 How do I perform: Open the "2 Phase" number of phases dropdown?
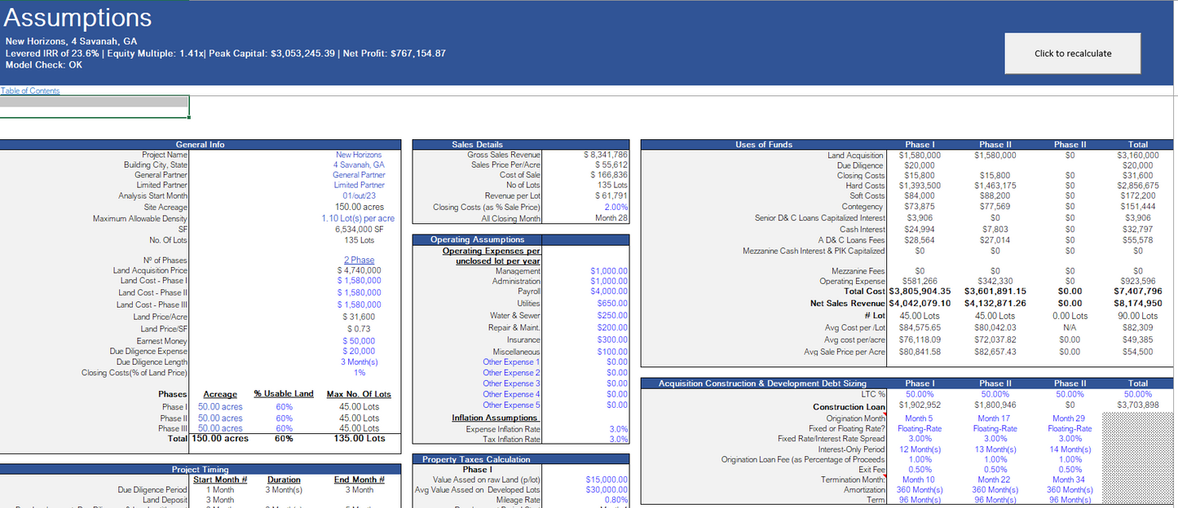point(359,261)
